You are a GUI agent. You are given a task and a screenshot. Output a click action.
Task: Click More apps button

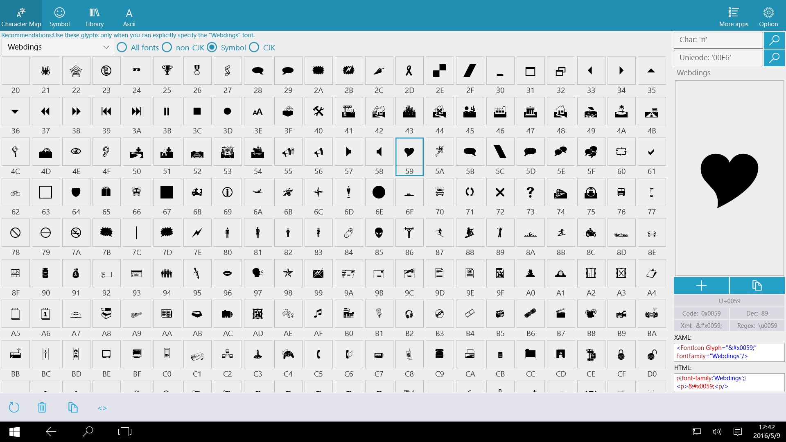tap(733, 16)
